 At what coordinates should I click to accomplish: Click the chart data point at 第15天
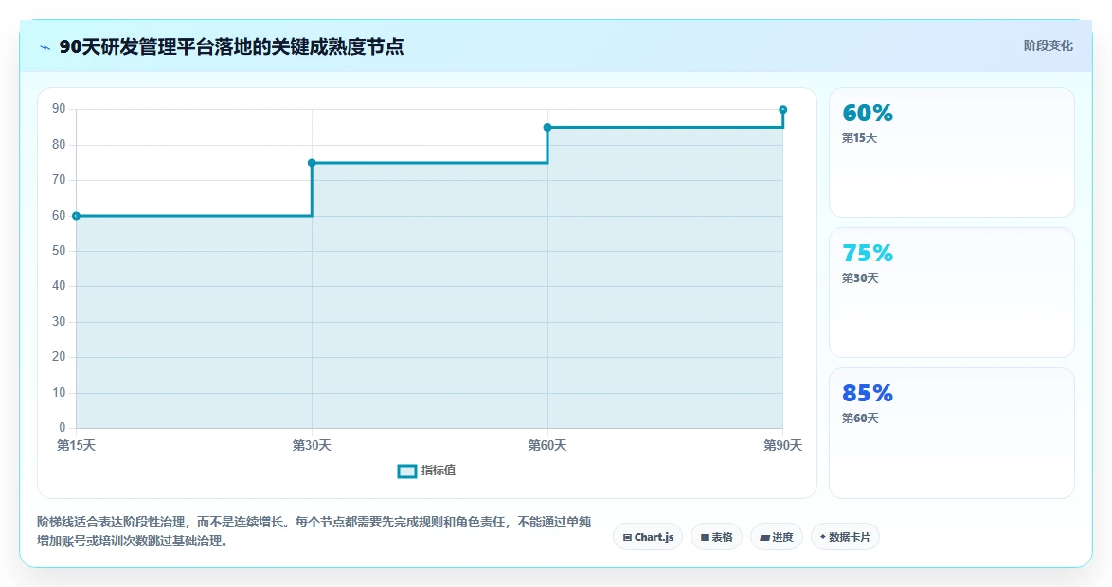pos(76,216)
